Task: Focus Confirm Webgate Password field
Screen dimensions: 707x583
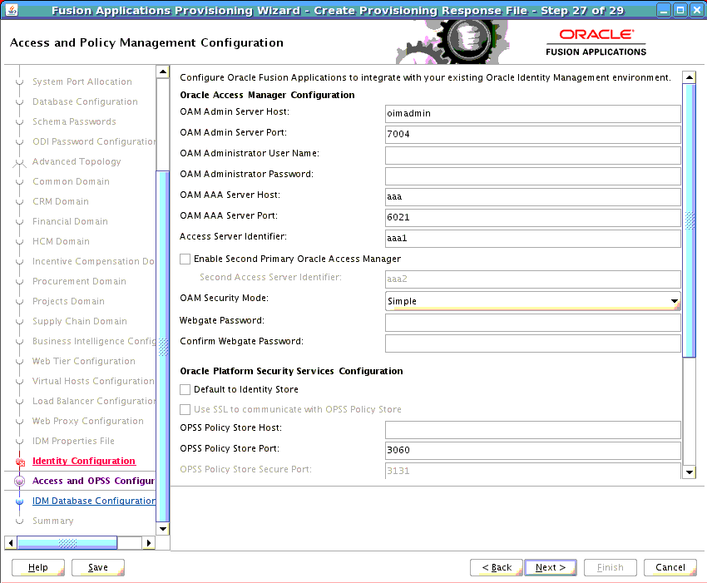Action: (x=533, y=343)
